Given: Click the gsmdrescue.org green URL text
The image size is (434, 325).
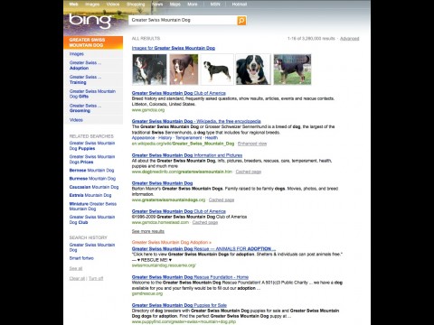Looking at the screenshot, I should pyautogui.click(x=147, y=293).
